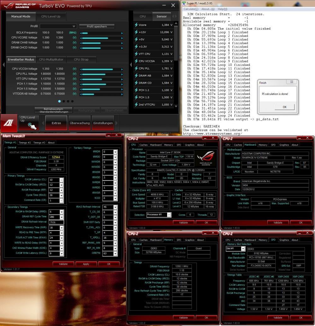Click right arrow after Einstellungen button

click(116, 123)
